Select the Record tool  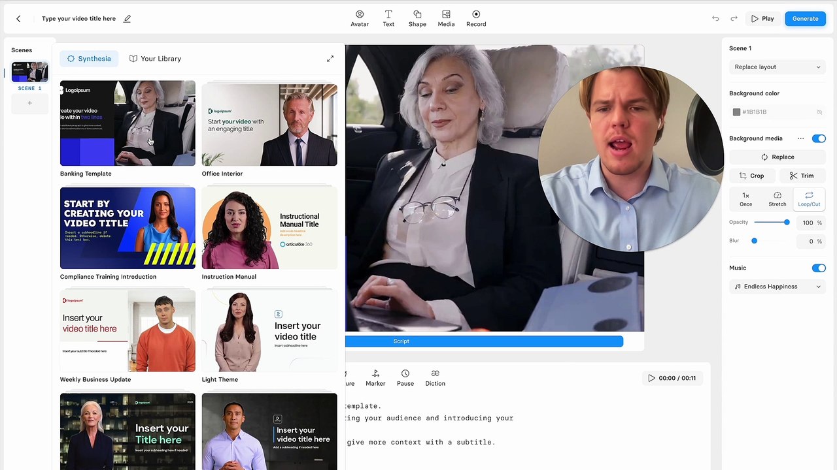(476, 18)
